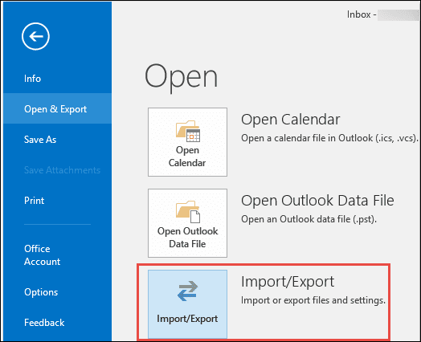Open the Info menu item

pos(32,79)
